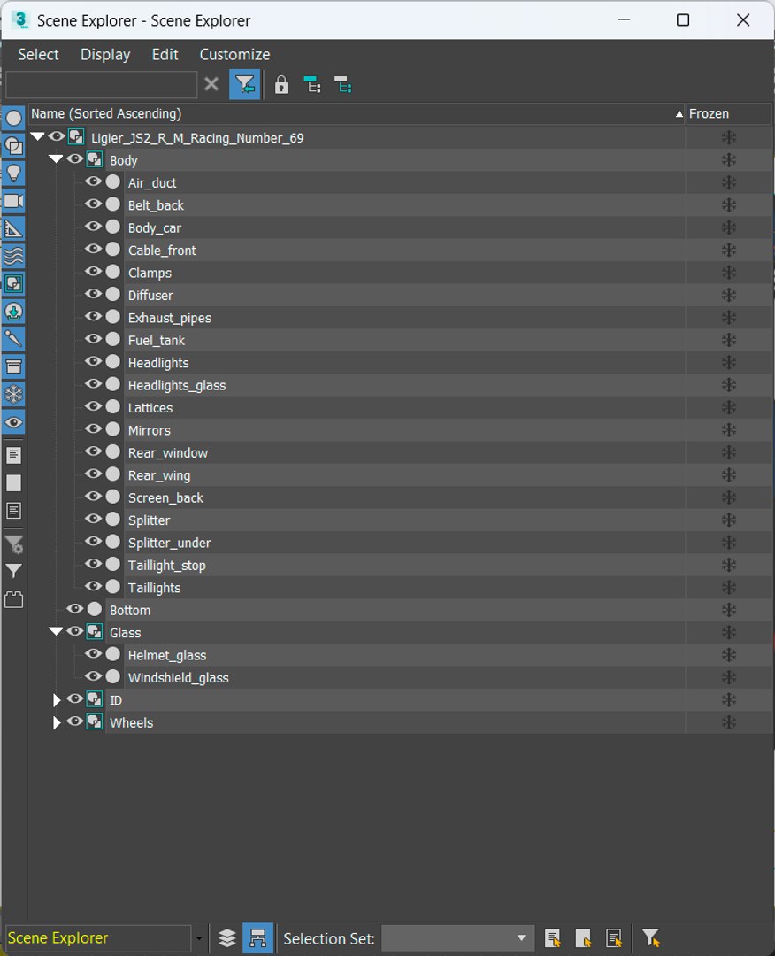775x956 pixels.
Task: Toggle Display Helpers filter icon
Action: [x=13, y=229]
